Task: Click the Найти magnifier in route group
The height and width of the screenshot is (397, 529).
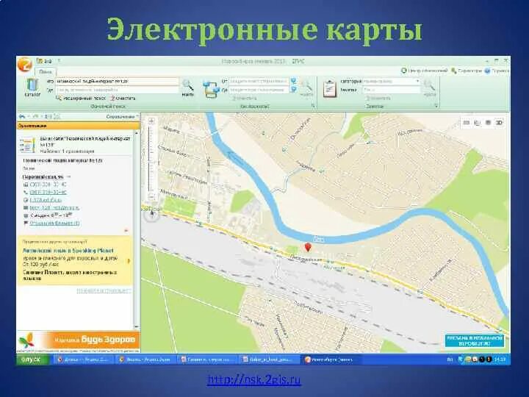Action: coord(306,87)
